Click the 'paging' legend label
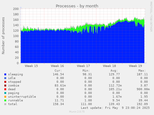Viewport: 154px width, 115px height. (14, 93)
